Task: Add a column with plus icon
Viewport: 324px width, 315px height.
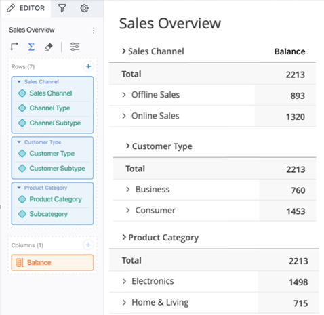Action: pyautogui.click(x=88, y=245)
